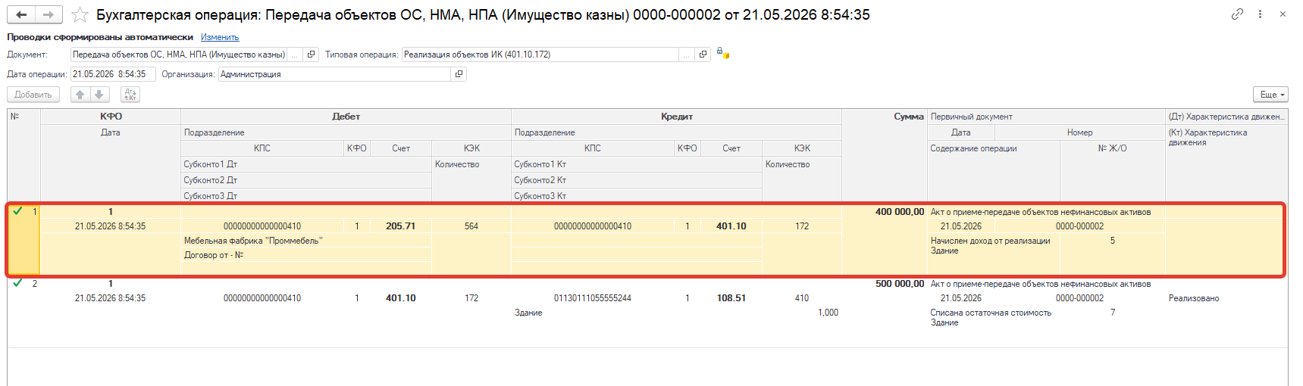Copy the link to this form with the link icon
The width and height of the screenshot is (1303, 386).
[x=1237, y=14]
